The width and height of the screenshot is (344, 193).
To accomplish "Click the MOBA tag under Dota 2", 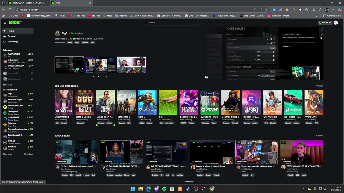I will coord(142,123).
